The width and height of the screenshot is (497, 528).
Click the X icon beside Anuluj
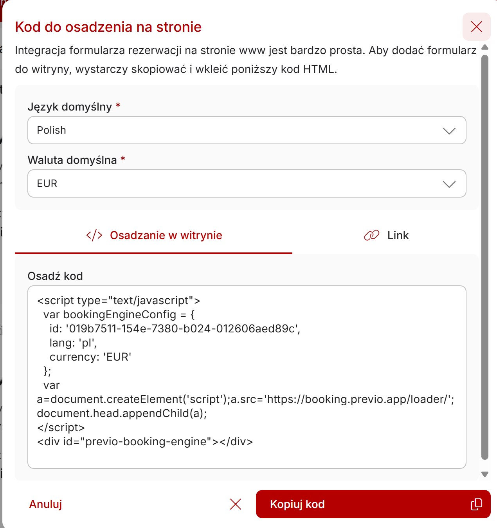[x=236, y=504]
